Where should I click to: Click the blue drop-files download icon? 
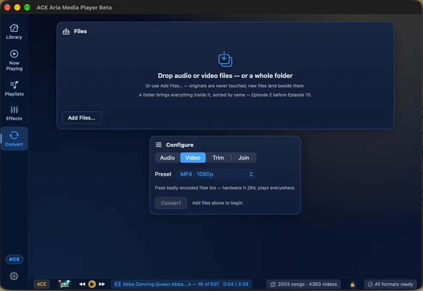tap(225, 59)
